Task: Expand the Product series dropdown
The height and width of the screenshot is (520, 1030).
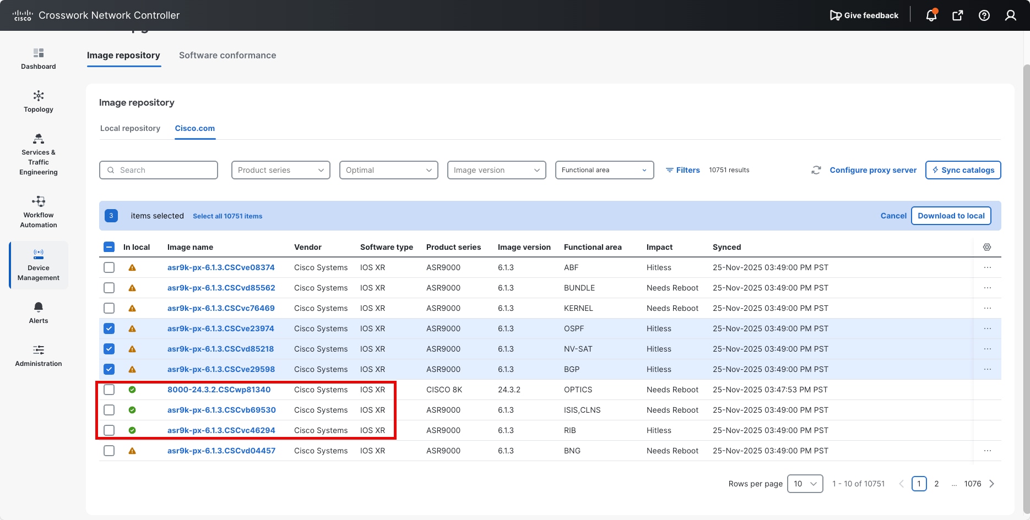Action: tap(280, 170)
